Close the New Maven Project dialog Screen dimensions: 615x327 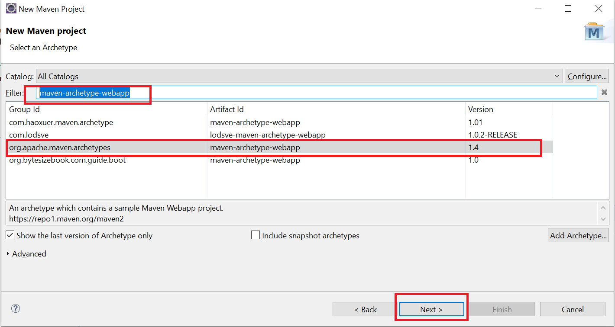click(x=599, y=9)
